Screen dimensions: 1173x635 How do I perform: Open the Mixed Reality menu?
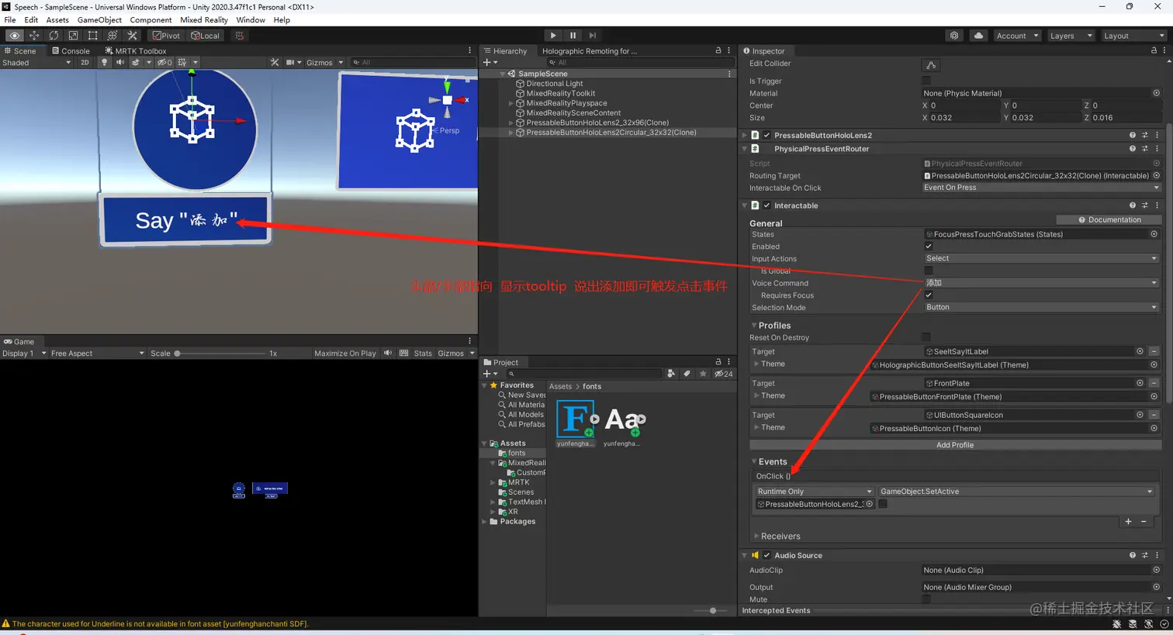pos(204,20)
